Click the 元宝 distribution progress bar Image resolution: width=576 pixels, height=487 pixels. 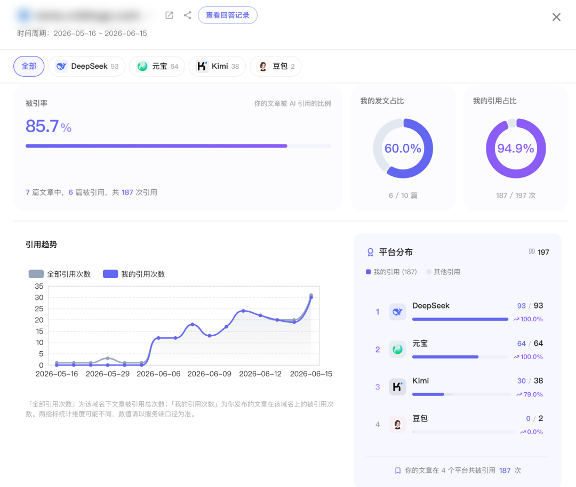(x=460, y=356)
